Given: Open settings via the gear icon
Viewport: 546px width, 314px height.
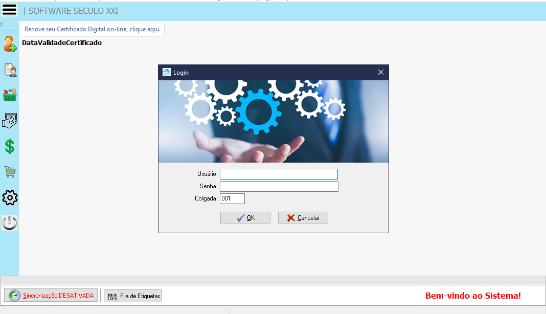Looking at the screenshot, I should 10,197.
